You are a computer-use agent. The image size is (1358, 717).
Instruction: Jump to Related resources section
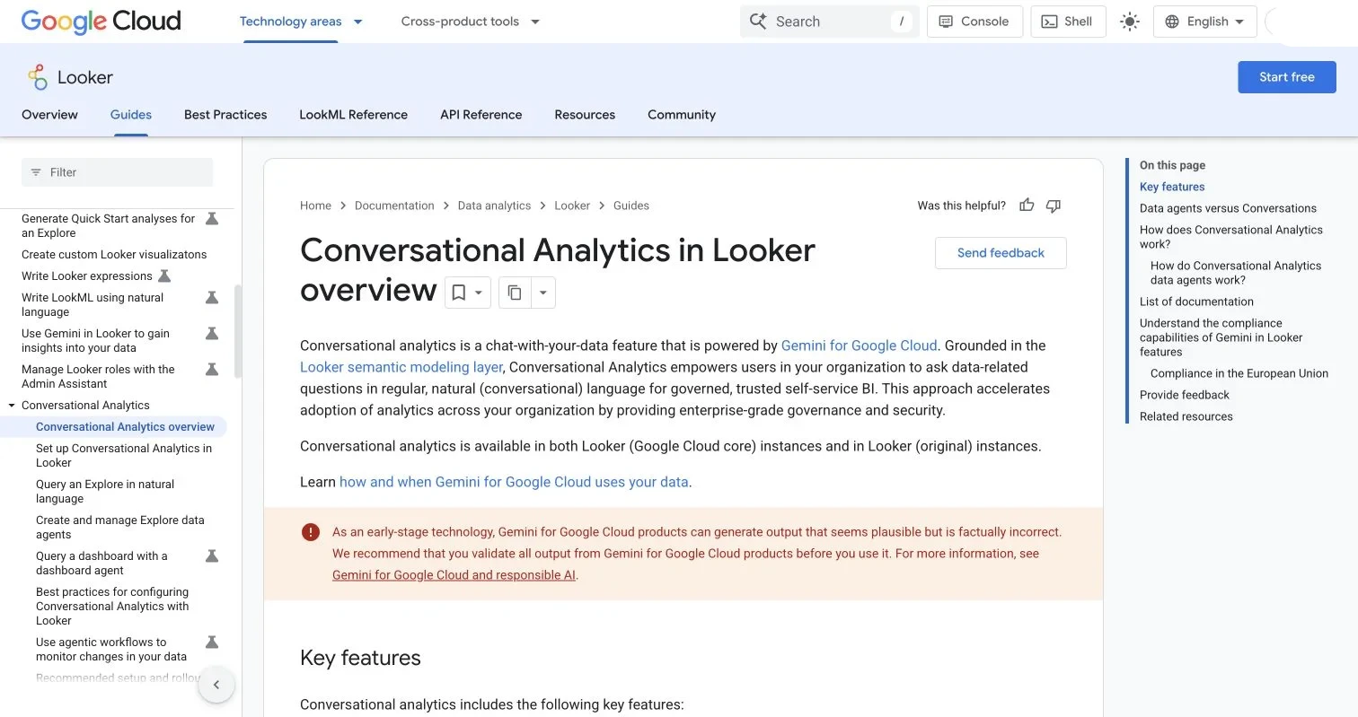coord(1186,416)
